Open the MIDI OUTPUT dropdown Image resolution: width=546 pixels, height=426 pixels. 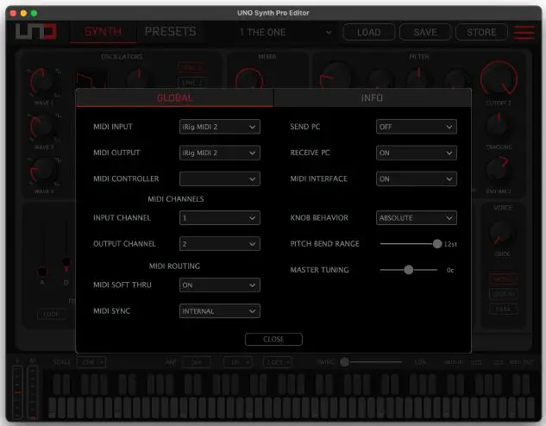tap(220, 153)
